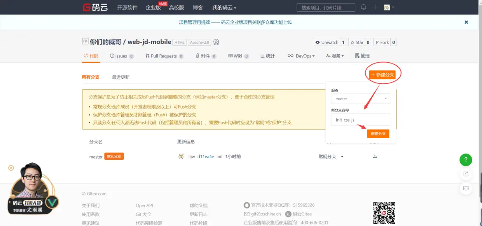The image size is (482, 226).
Task: Open 企业版 in top navigation
Action: (153, 7)
